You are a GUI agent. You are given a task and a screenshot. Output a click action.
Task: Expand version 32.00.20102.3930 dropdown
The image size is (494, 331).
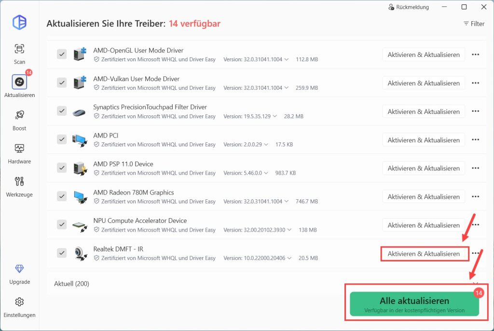(x=289, y=230)
